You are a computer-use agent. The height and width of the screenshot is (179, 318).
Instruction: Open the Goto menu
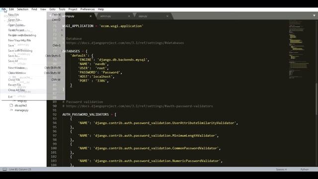pyautogui.click(x=52, y=9)
